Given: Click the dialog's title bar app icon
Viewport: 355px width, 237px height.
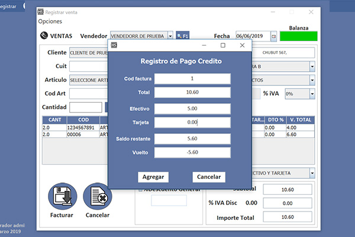Looking at the screenshot, I should pyautogui.click(x=114, y=45).
